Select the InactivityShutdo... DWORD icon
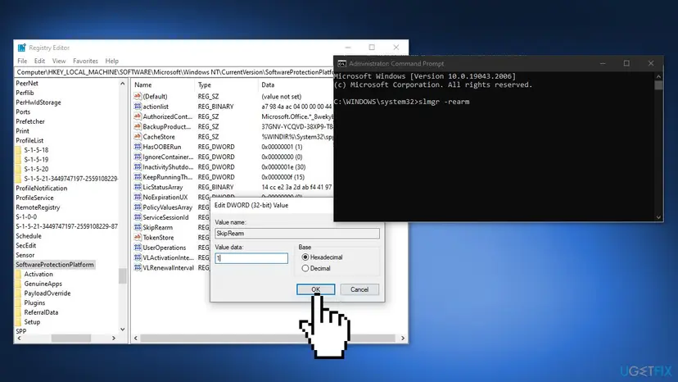Viewport: 678px width, 382px height. pos(138,166)
